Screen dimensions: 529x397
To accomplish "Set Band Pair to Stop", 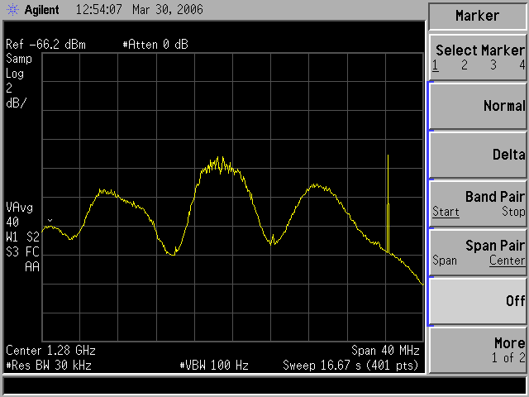I will pos(512,212).
